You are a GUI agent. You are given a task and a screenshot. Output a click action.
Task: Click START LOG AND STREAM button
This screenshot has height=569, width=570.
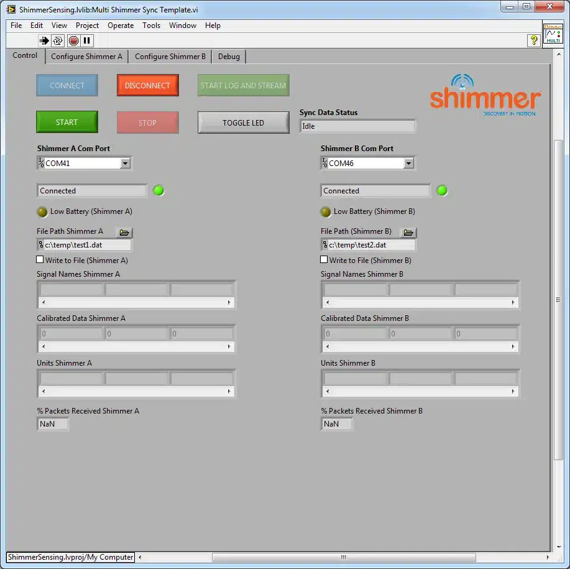243,85
